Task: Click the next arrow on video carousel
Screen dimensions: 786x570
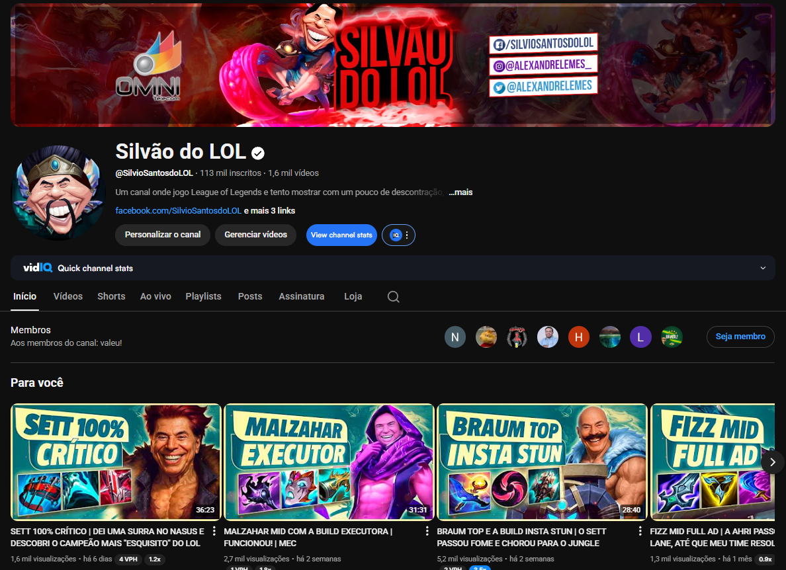Action: tap(773, 462)
